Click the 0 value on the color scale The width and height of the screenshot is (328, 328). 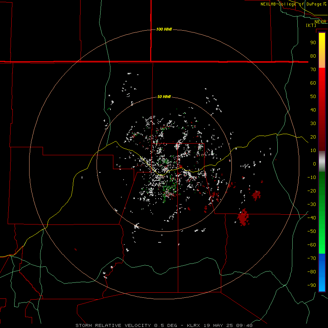click(315, 164)
